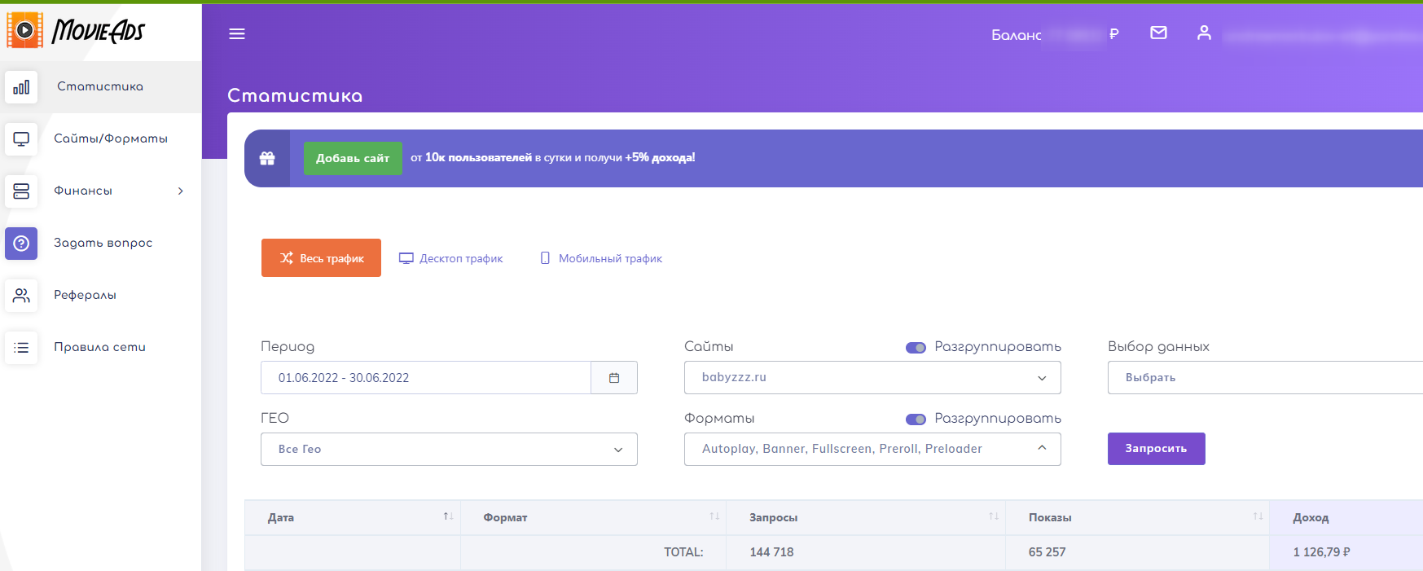Open the Выбор данных Выбрать dropdown
The width and height of the screenshot is (1423, 571).
tap(1265, 378)
